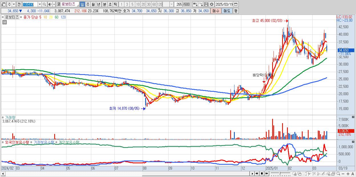Click the line indicator settings icon
This screenshot has height=177, width=356.
tap(201, 5)
